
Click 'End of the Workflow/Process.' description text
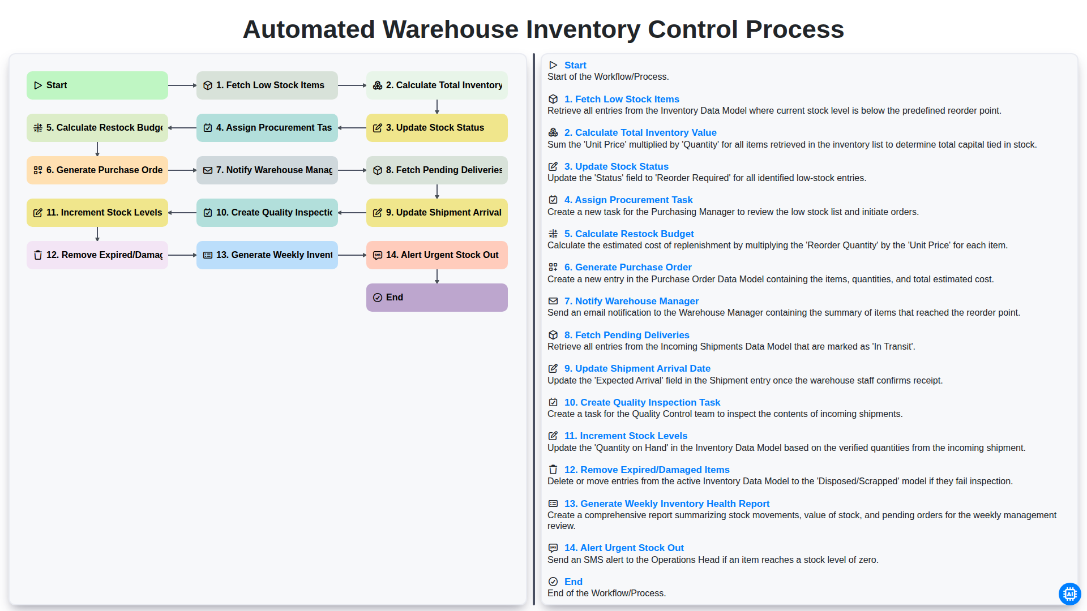tap(606, 593)
